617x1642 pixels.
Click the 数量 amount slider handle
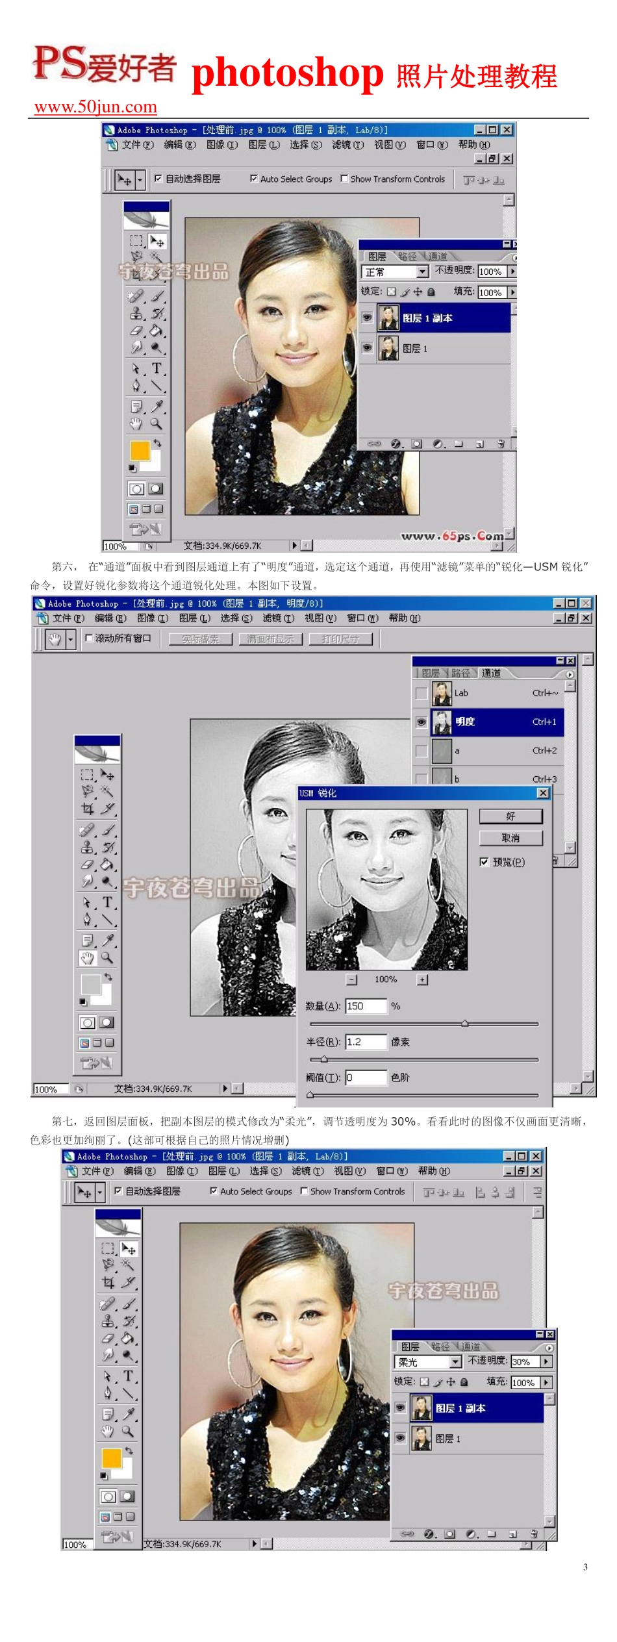click(x=465, y=1023)
